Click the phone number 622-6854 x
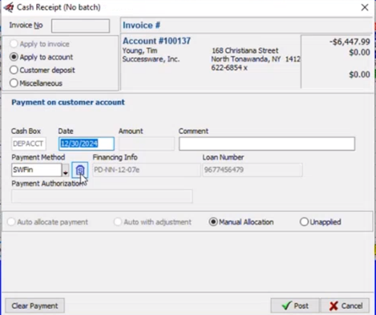This screenshot has height=315, width=376. click(229, 67)
